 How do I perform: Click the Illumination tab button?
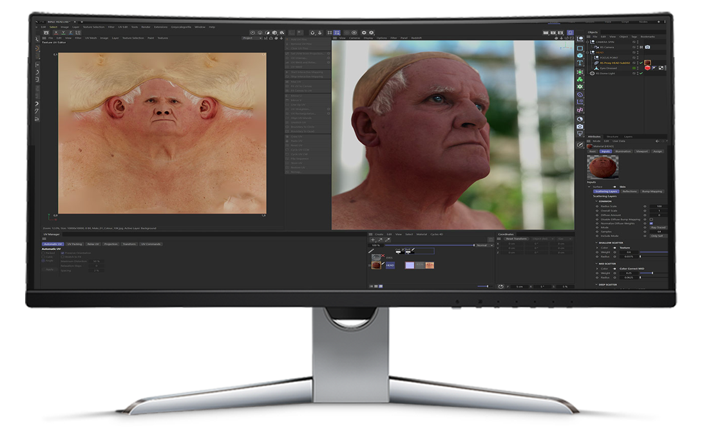pyautogui.click(x=623, y=152)
